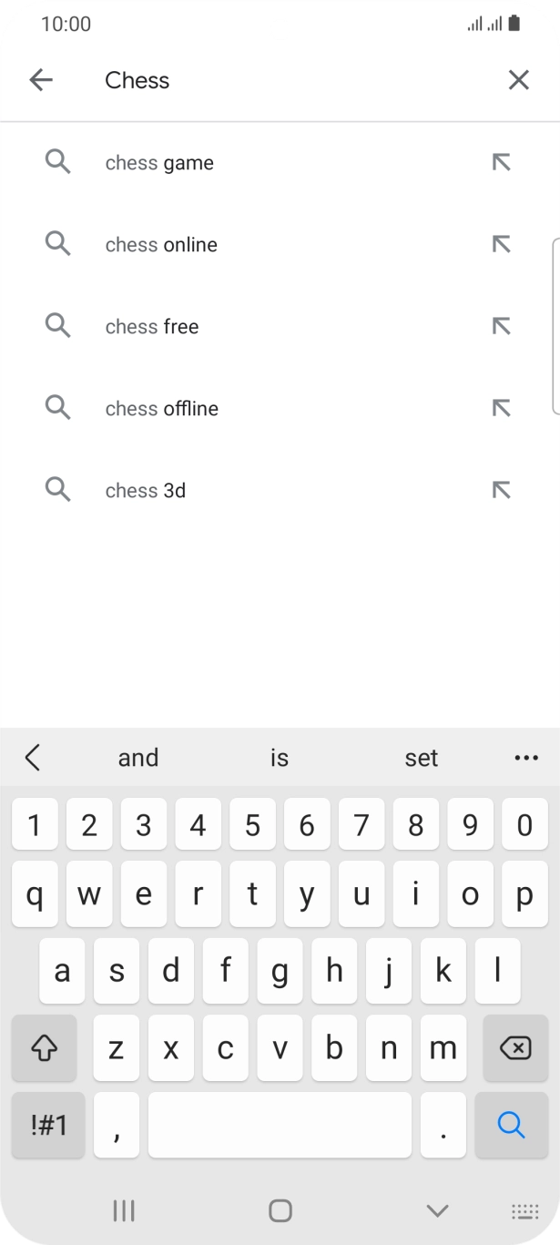Open more suggestions with the ellipsis button
This screenshot has height=1245, width=560.
tap(526, 757)
